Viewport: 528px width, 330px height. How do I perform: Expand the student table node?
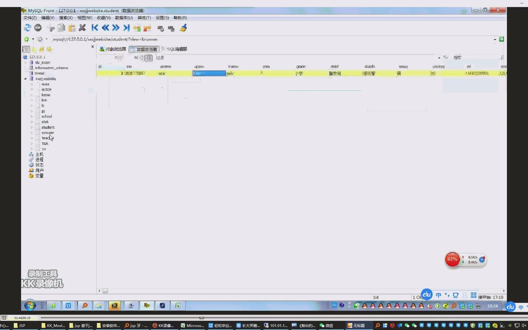[31, 127]
